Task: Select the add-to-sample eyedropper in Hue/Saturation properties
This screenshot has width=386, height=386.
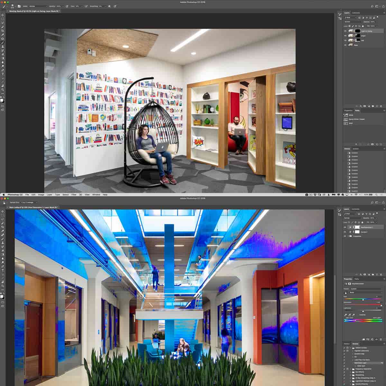Action: coord(350,315)
